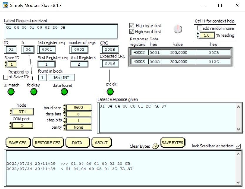245x189 pixels.
Task: Click % reading noise stepper arrows
Action: tap(198, 35)
